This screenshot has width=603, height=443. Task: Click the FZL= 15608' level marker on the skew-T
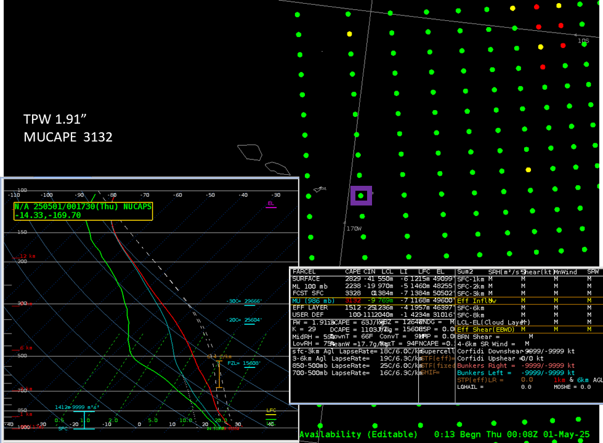click(x=244, y=363)
